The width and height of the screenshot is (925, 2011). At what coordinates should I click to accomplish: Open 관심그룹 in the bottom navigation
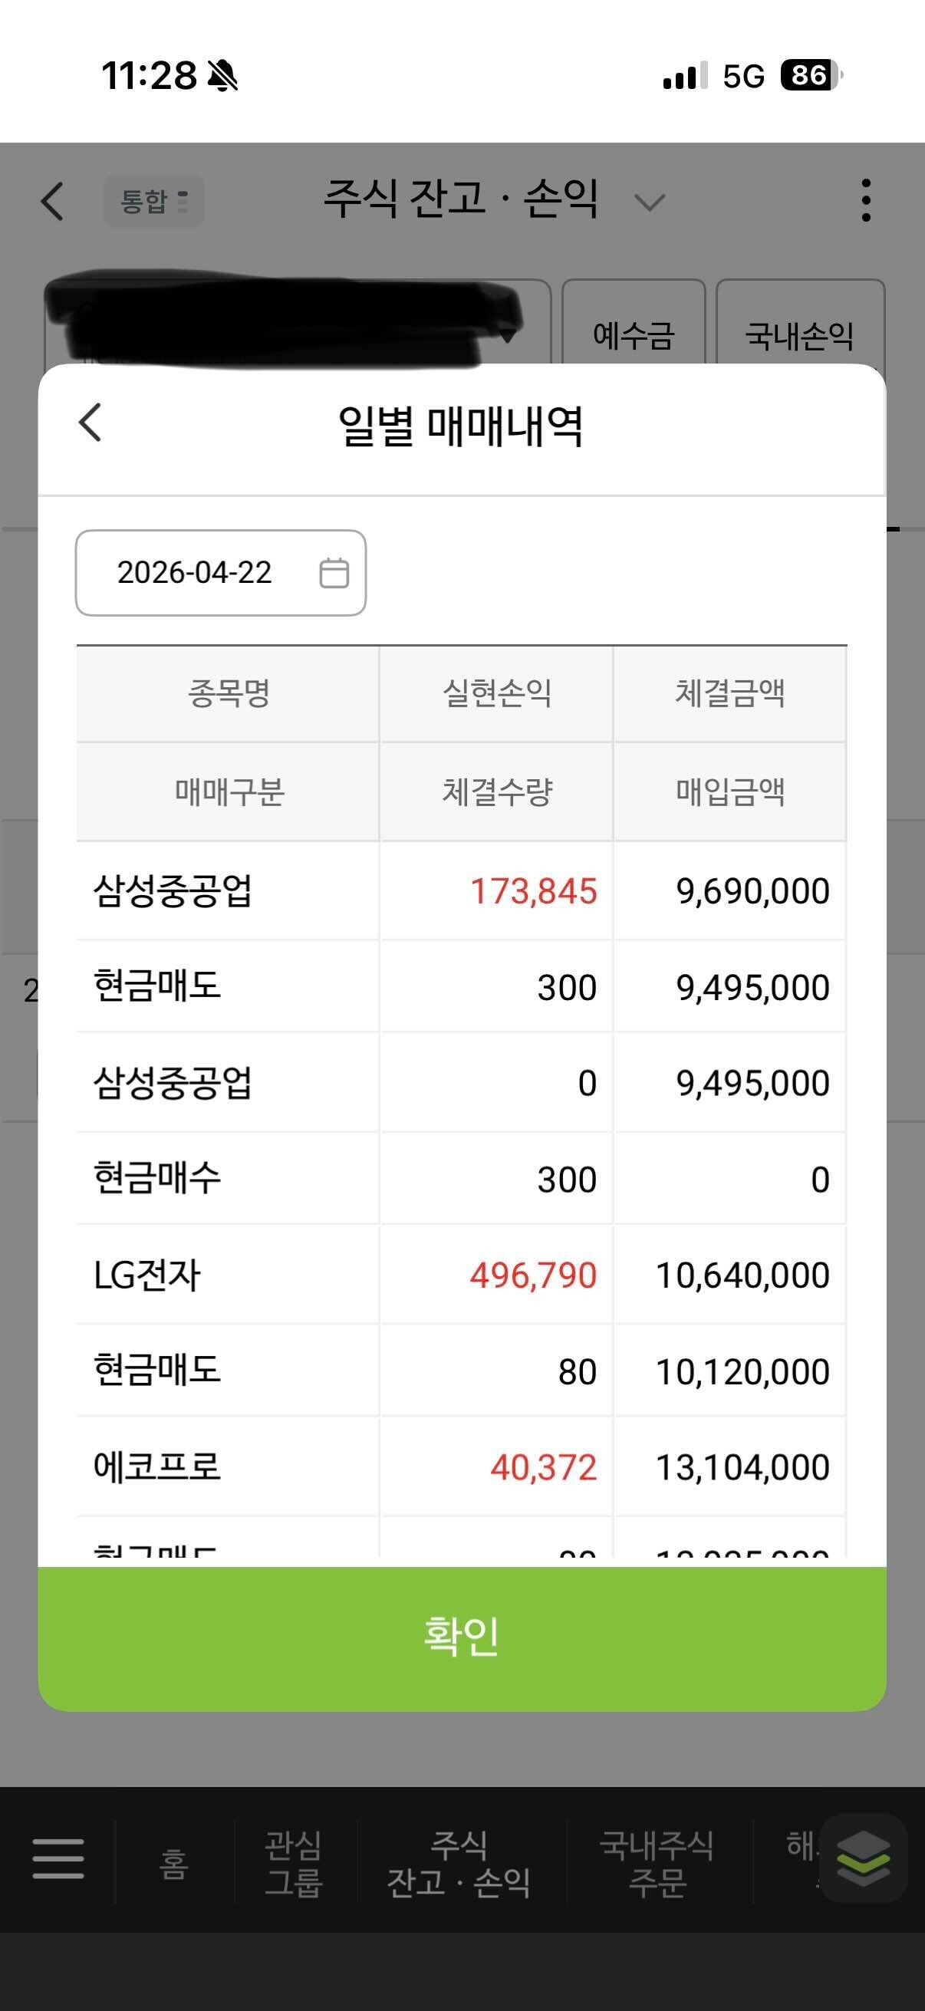click(295, 1864)
